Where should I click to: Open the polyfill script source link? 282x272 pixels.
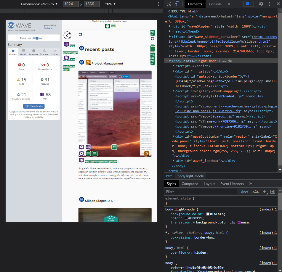click(x=221, y=96)
